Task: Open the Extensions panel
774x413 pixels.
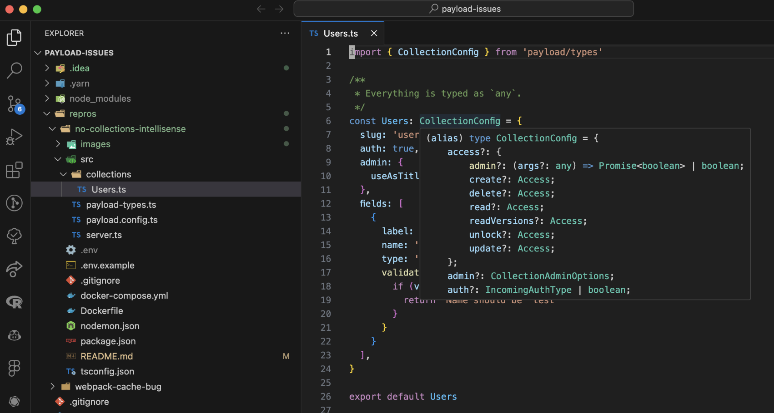Action: point(14,170)
